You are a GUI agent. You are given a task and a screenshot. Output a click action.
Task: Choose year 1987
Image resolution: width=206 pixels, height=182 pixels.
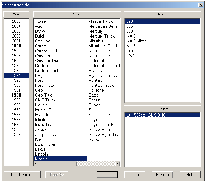[x=16, y=110]
